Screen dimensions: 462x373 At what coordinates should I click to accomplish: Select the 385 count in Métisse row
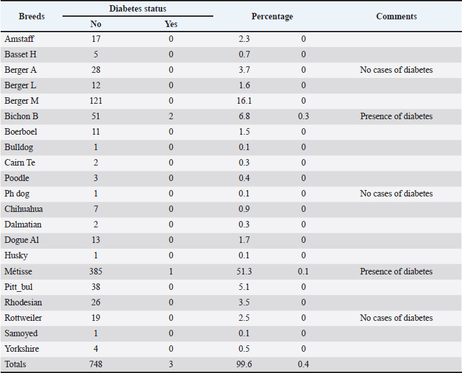point(95,271)
